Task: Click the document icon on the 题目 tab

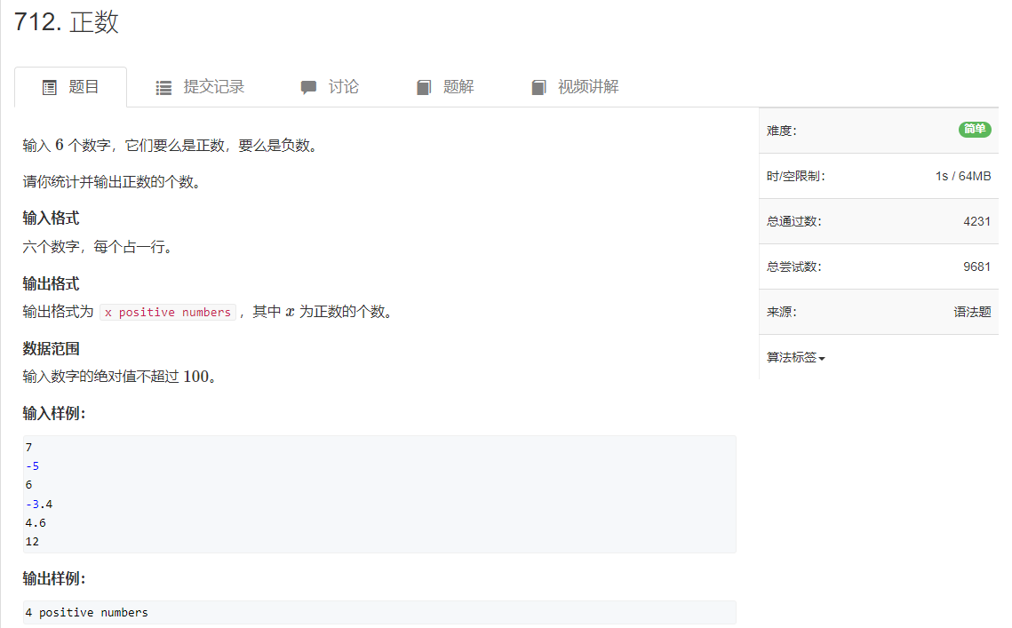Action: coord(50,86)
